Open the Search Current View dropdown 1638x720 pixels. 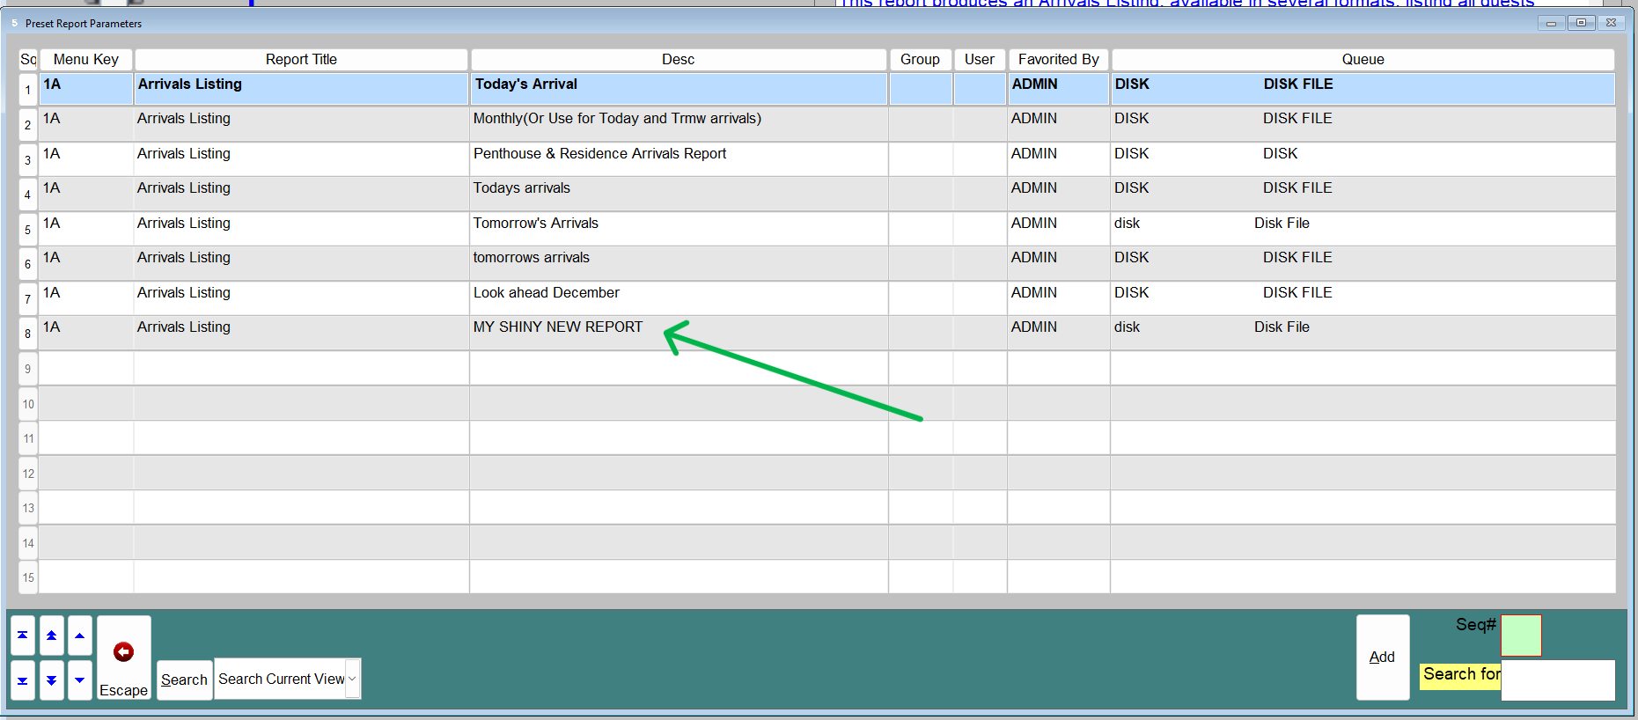(x=352, y=679)
